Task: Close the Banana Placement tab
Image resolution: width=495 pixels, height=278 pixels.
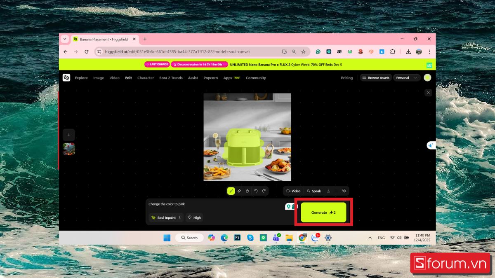Action: tap(134, 39)
